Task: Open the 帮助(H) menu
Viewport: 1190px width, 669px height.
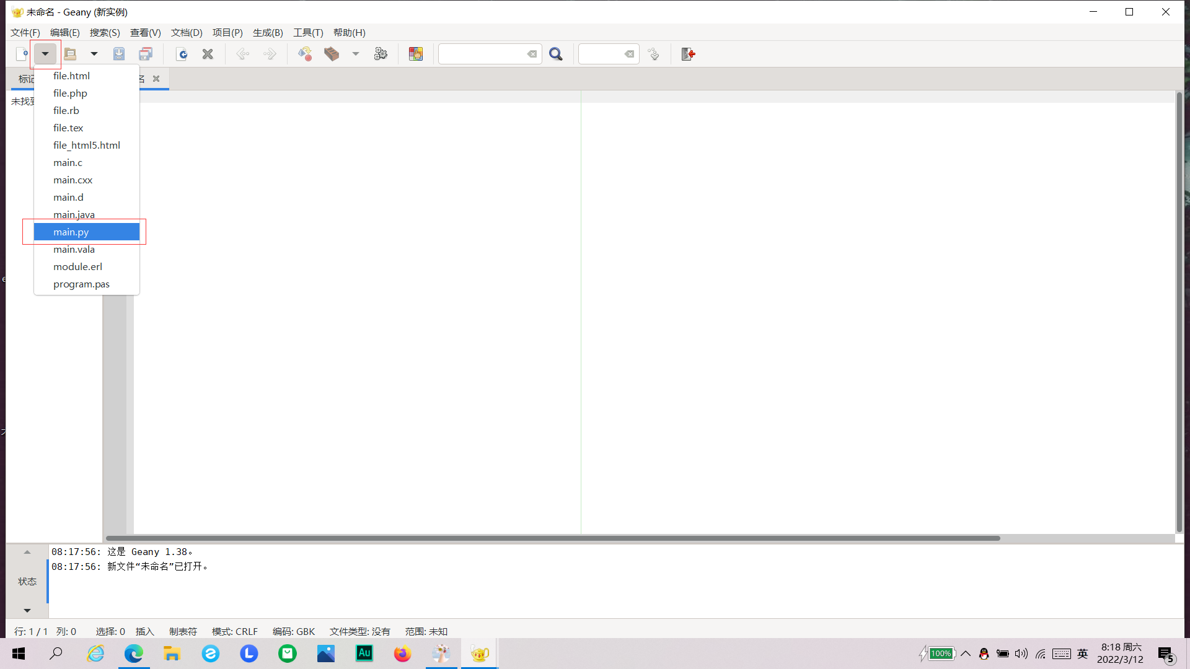Action: 350,32
